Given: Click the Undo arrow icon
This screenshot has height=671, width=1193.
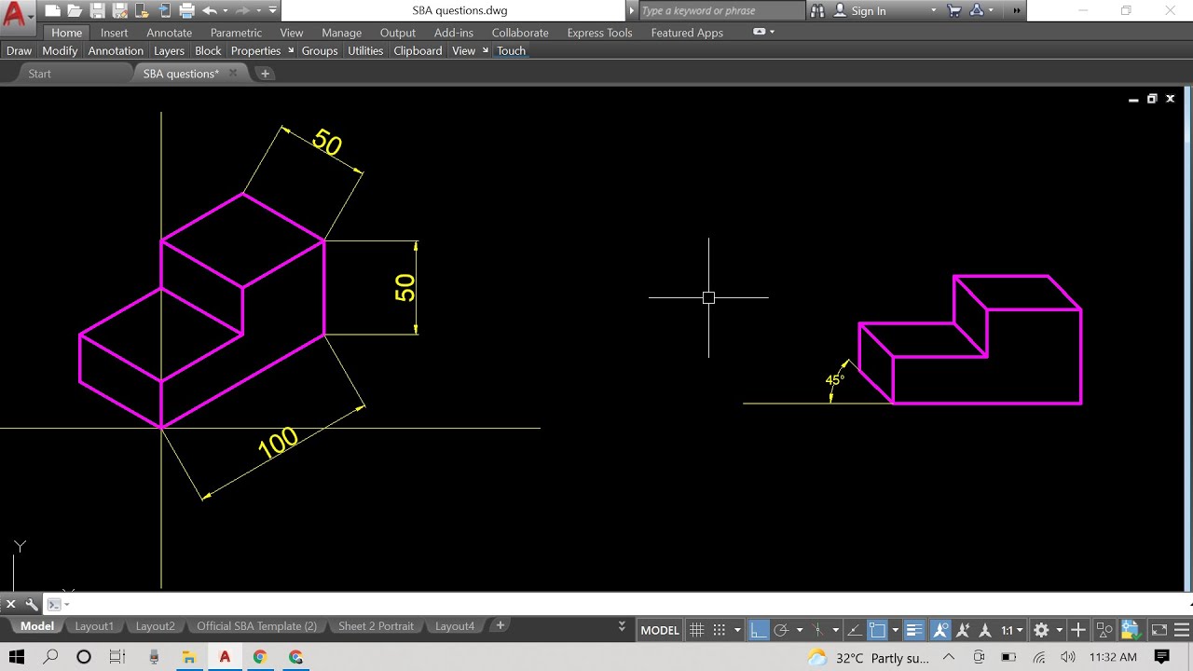Looking at the screenshot, I should click(x=209, y=11).
